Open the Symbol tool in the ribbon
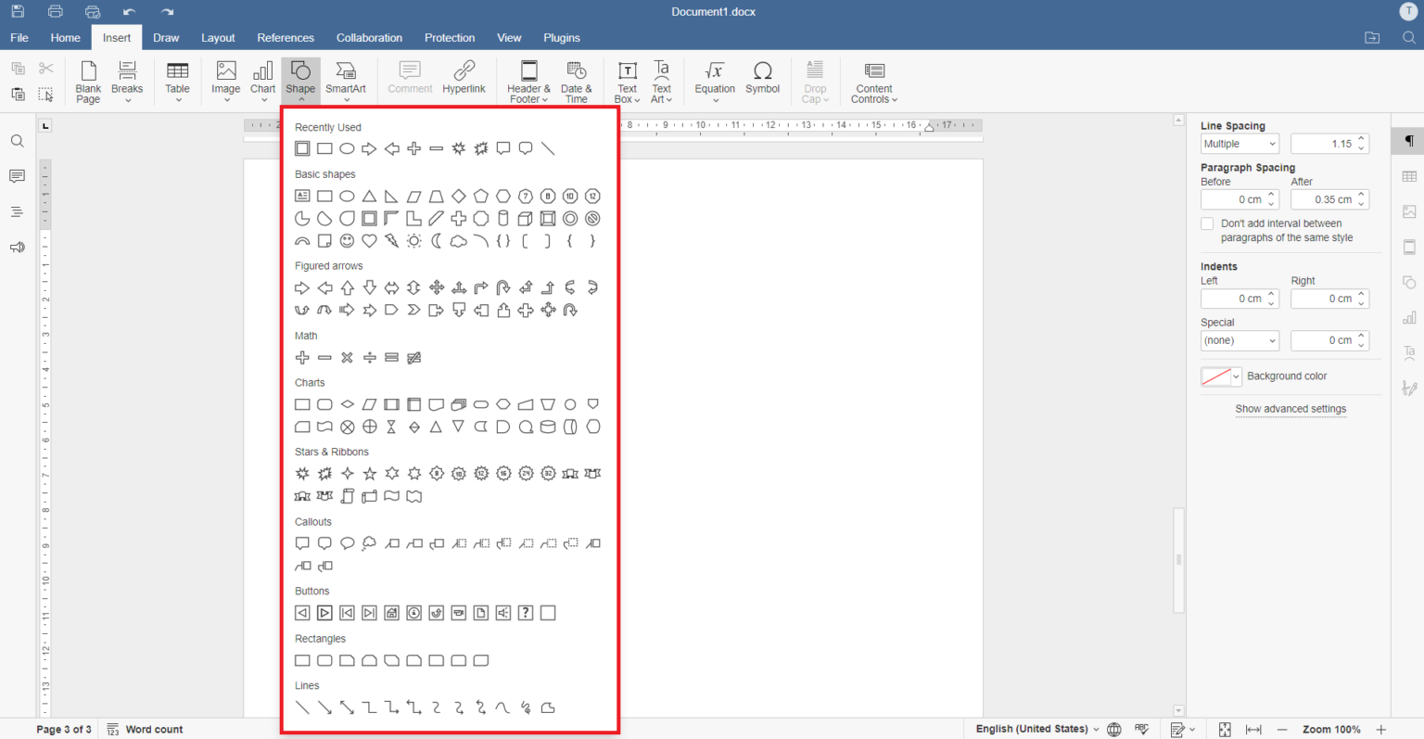This screenshot has height=739, width=1424. (x=762, y=81)
